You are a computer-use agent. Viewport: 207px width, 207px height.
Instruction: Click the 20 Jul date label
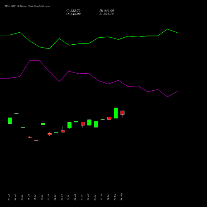(48, 197)
